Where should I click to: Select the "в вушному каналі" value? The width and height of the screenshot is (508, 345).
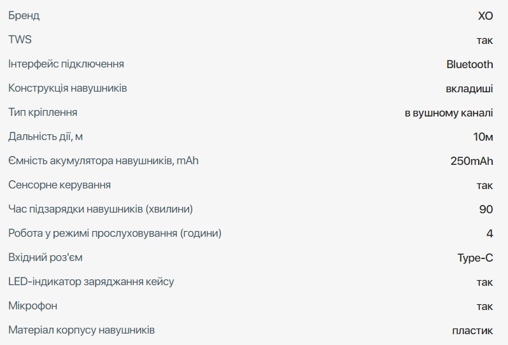click(x=449, y=113)
